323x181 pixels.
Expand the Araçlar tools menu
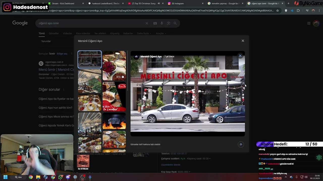click(x=161, y=33)
